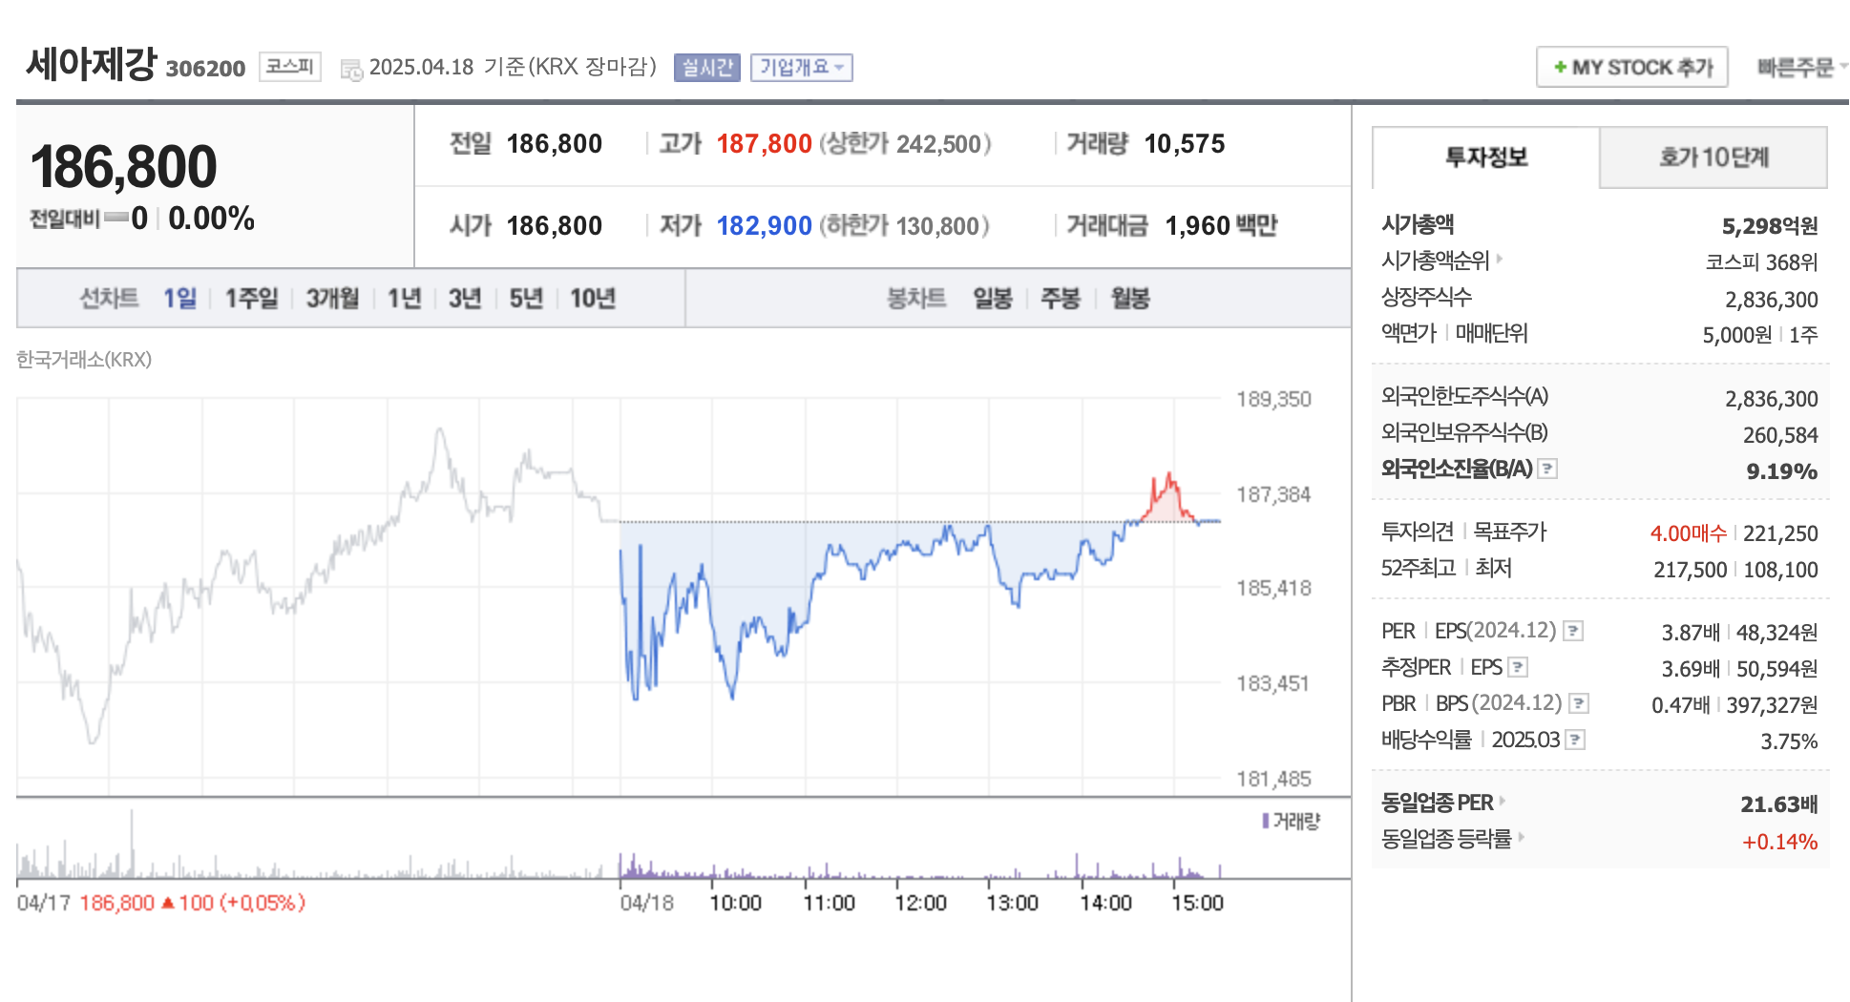The image size is (1850, 1002).
Task: Click the 시가총액순위 link
Action: 1436,260
